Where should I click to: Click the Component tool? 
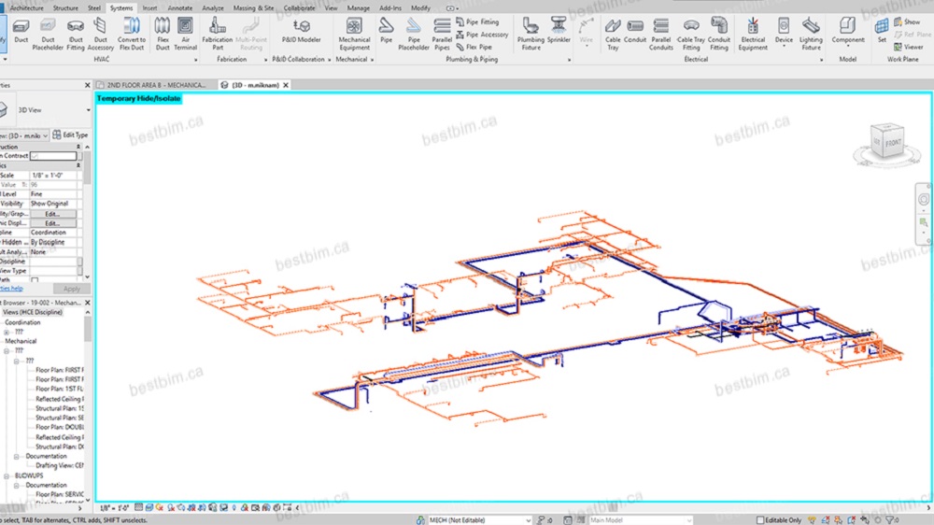pyautogui.click(x=848, y=31)
